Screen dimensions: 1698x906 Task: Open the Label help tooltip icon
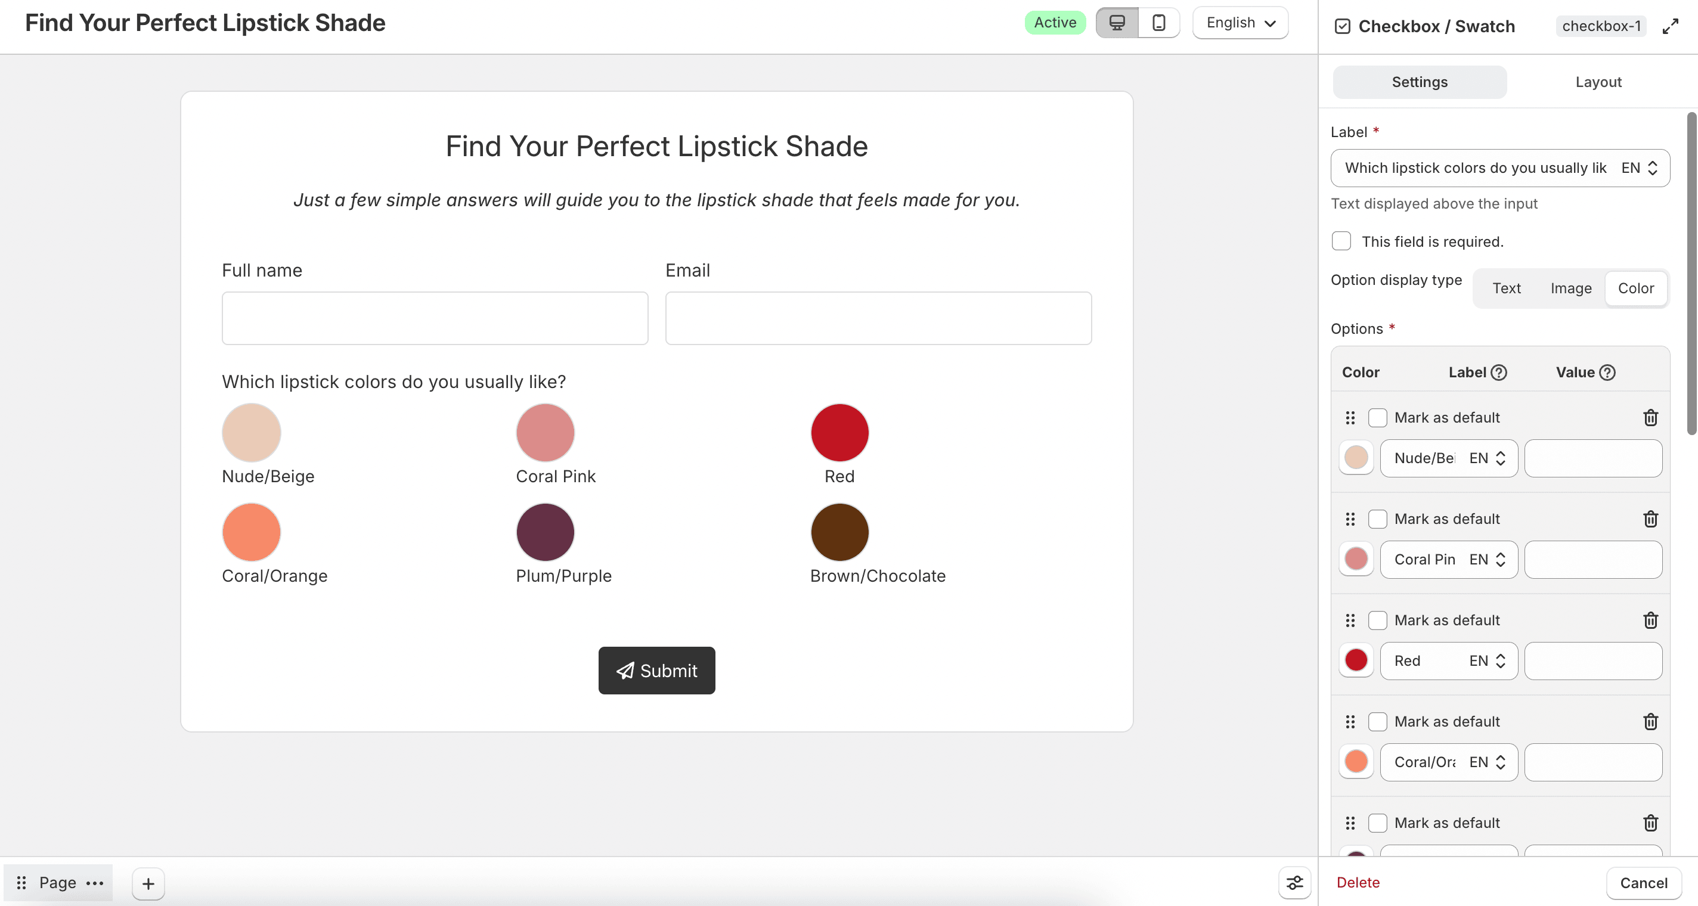1499,373
